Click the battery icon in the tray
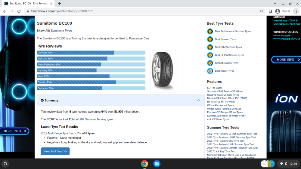 (x=286, y=164)
